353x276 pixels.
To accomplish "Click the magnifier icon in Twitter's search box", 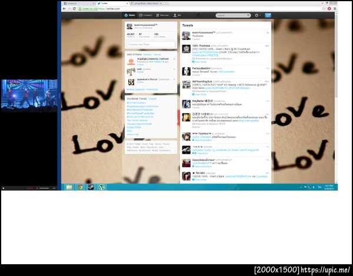I will [248, 15].
